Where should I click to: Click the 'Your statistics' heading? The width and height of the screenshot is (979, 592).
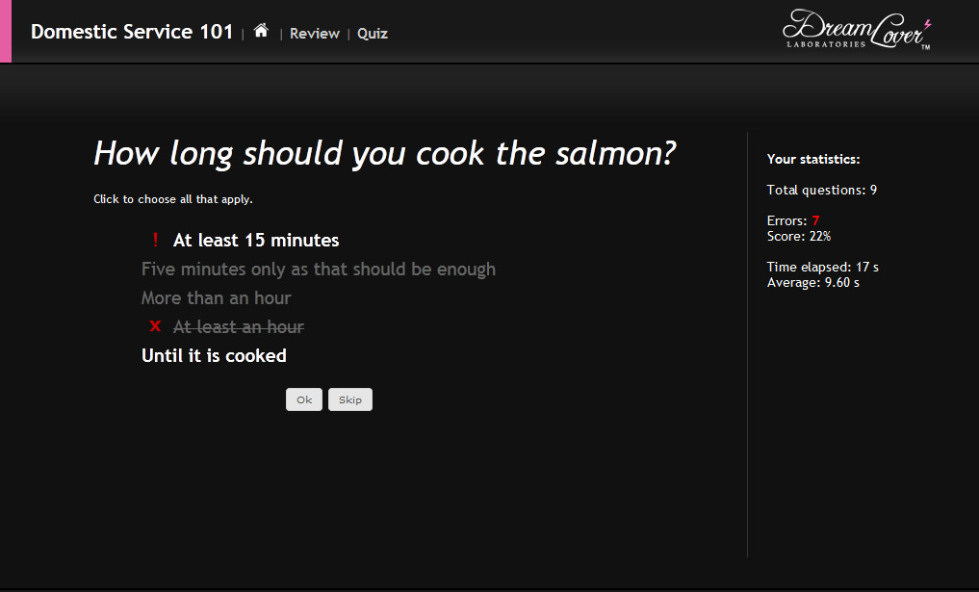tap(813, 159)
